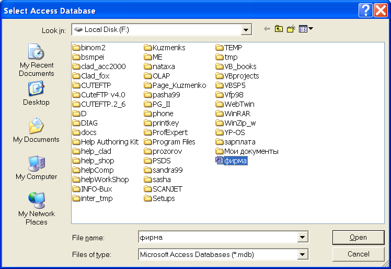Go up one folder level icon

[x=279, y=29]
